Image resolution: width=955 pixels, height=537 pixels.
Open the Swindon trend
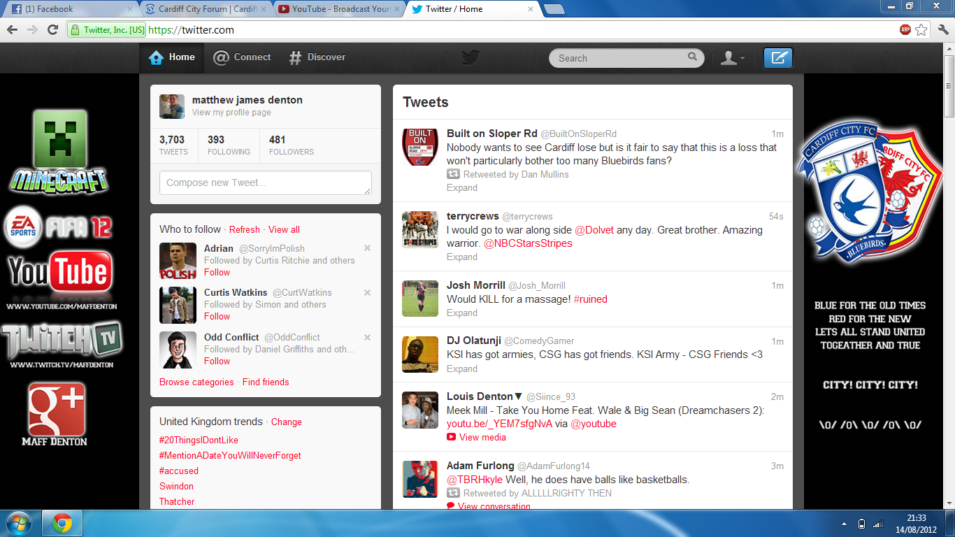176,486
